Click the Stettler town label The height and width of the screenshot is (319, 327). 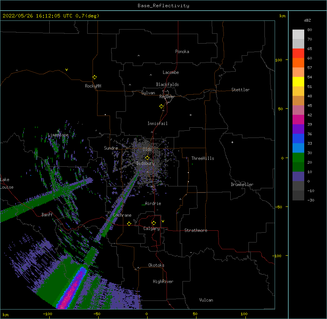click(x=241, y=90)
